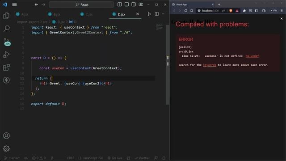Run the code with the play icon
The image size is (286, 161).
(149, 14)
